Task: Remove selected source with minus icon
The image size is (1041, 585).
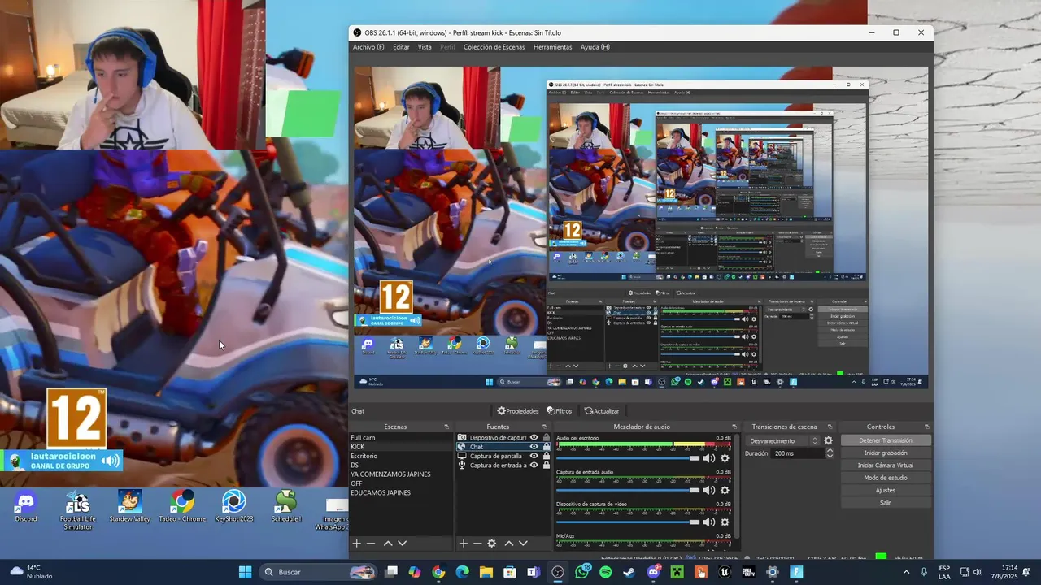Action: (477, 544)
